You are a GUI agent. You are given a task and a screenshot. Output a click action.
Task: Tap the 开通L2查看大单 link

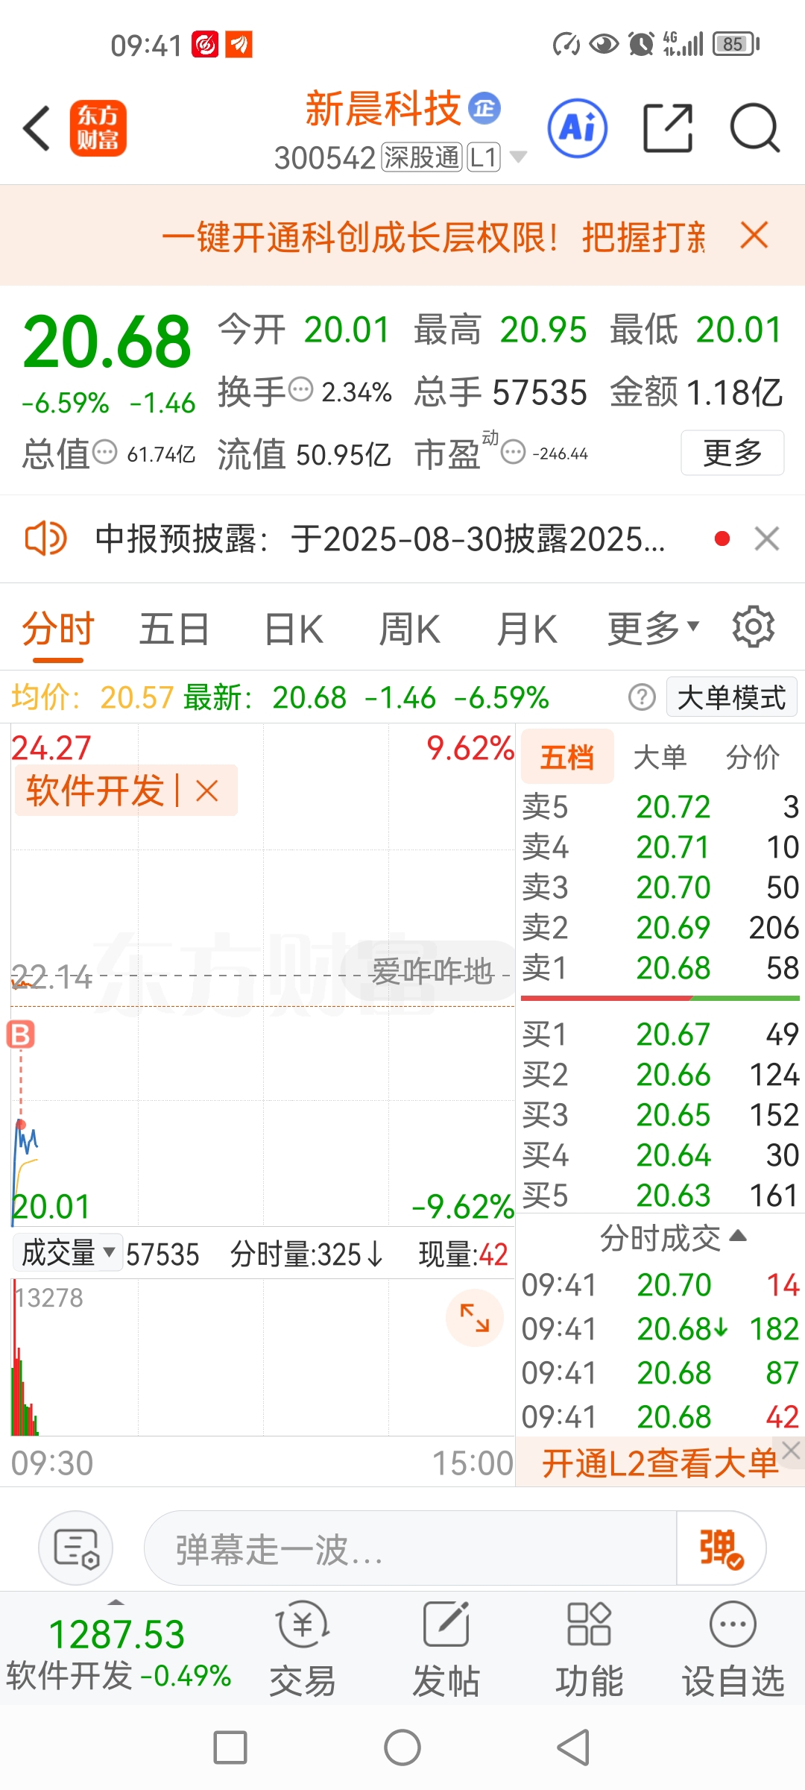click(x=660, y=1463)
